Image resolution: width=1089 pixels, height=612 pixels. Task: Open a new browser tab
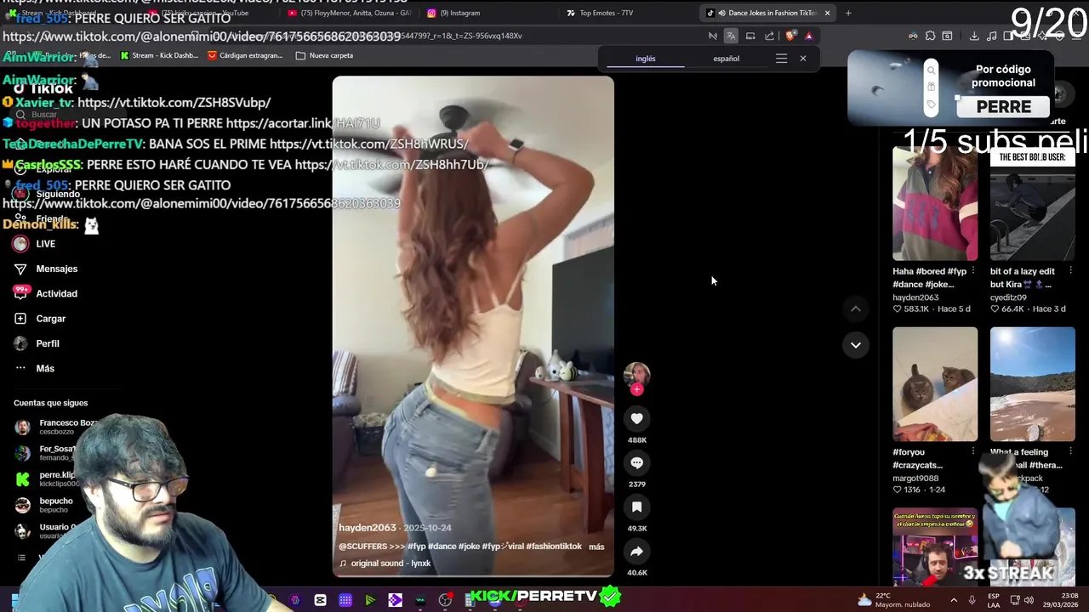(x=848, y=13)
